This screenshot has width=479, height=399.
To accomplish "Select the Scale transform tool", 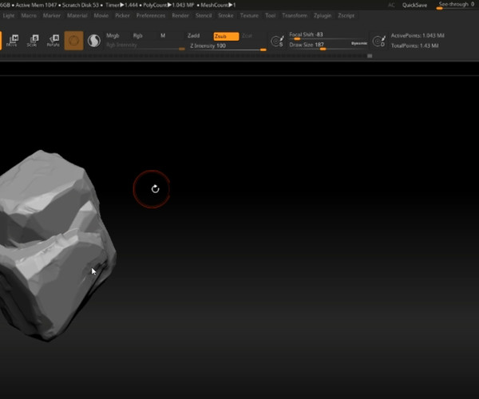I will point(33,40).
